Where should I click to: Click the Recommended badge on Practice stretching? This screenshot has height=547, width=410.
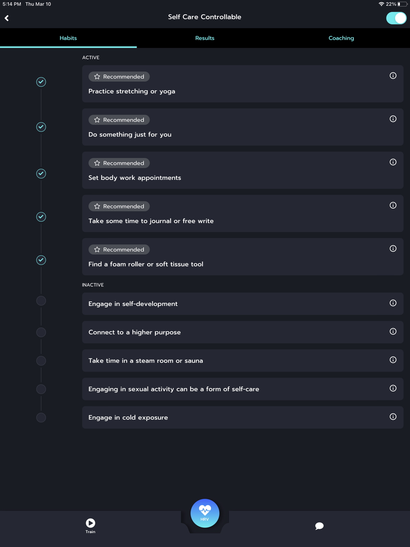(x=119, y=77)
